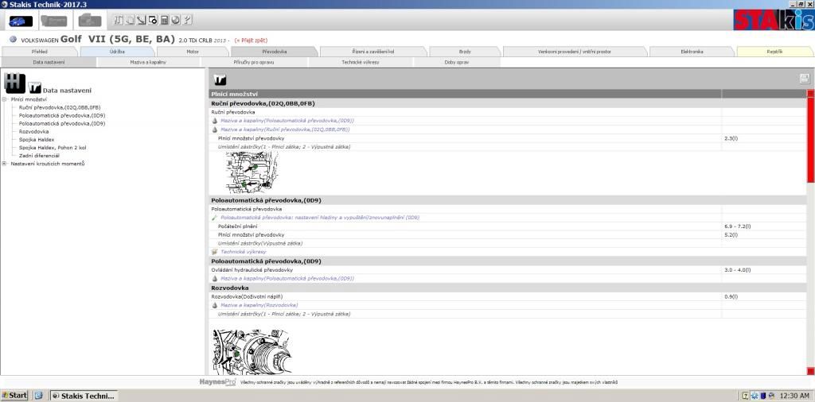
Task: Click the calculator icon in the toolbar
Action: tap(164, 20)
